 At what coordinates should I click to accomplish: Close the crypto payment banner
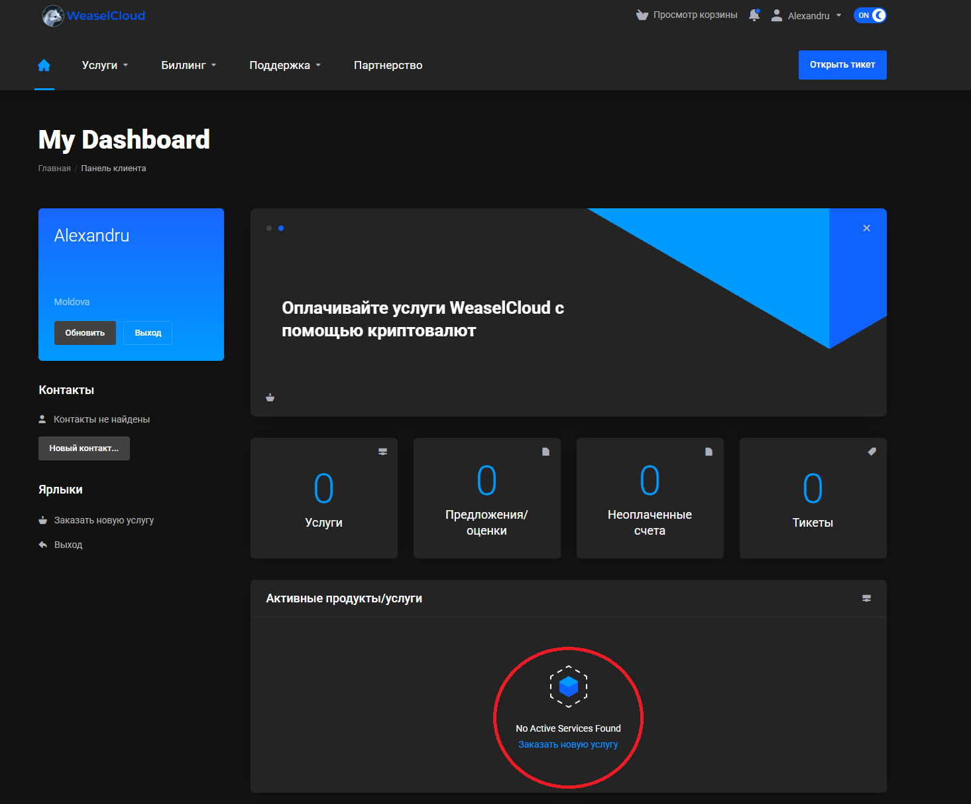pyautogui.click(x=866, y=228)
